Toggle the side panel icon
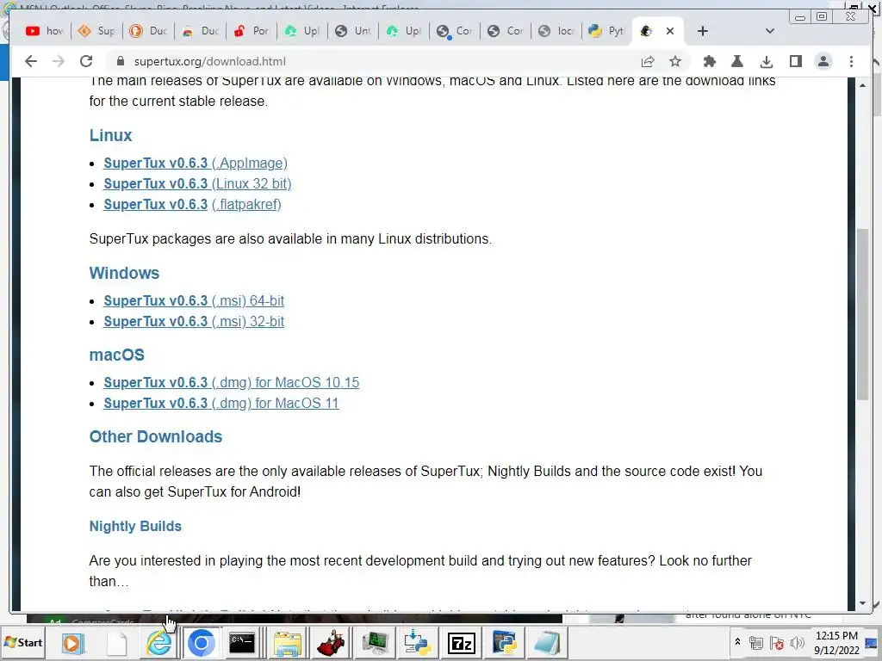The height and width of the screenshot is (661, 882). 795,61
